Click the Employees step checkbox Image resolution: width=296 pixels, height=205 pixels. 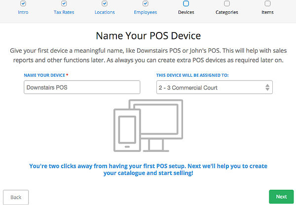click(x=146, y=3)
